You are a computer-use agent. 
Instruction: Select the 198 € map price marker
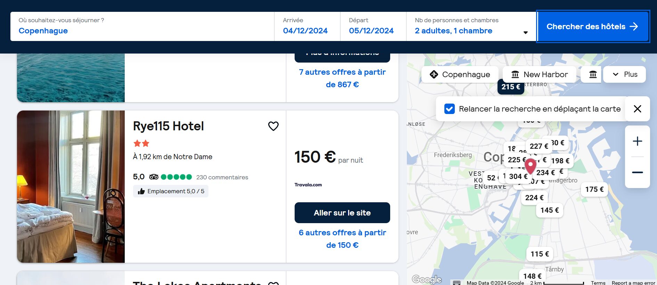pyautogui.click(x=560, y=161)
